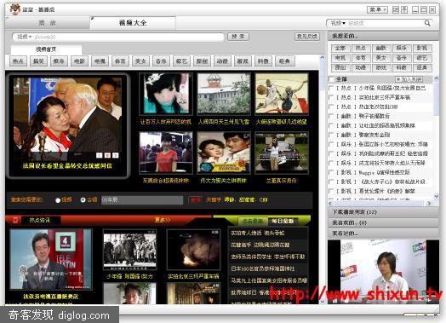Open the snowy building video thumbnail
The image size is (446, 323).
tap(224, 94)
